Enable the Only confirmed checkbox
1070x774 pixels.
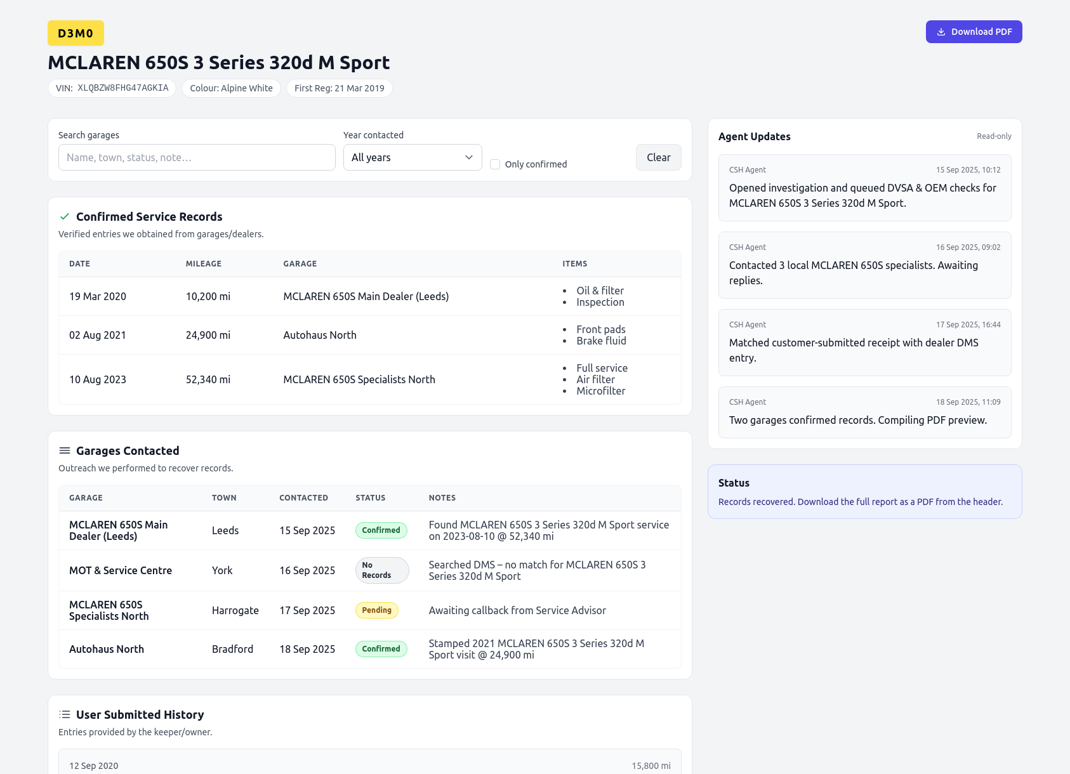pyautogui.click(x=494, y=164)
